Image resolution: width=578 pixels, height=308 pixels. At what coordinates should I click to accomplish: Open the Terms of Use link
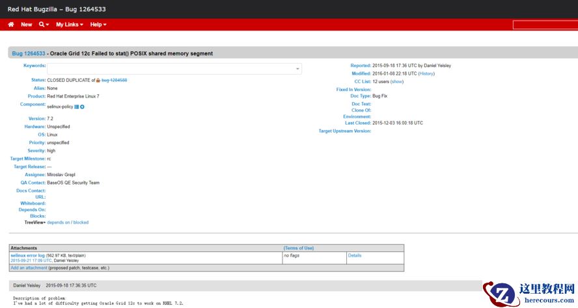(x=299, y=248)
